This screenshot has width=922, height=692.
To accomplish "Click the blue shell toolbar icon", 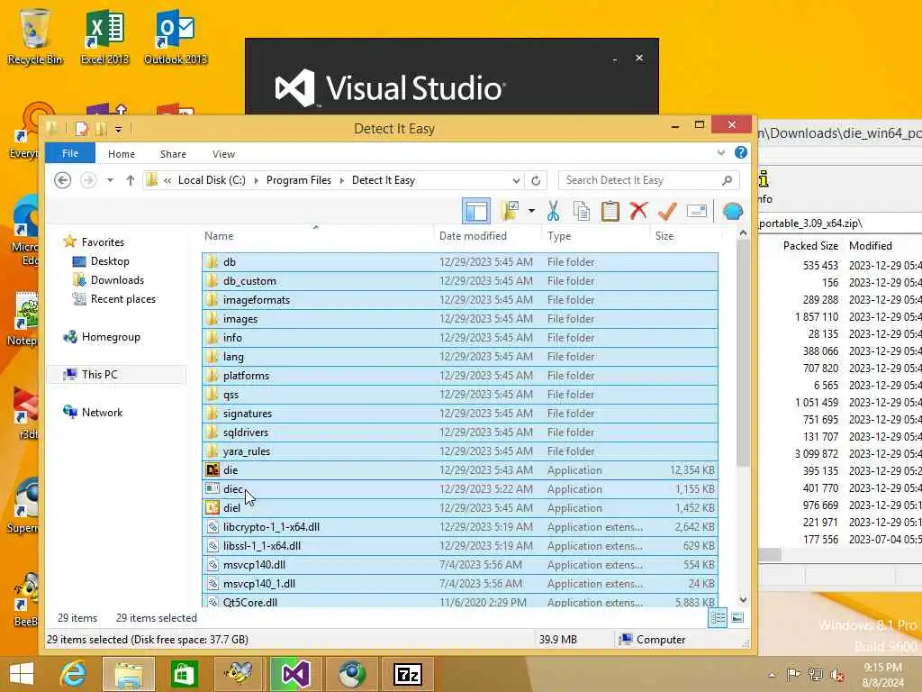I will tap(733, 211).
